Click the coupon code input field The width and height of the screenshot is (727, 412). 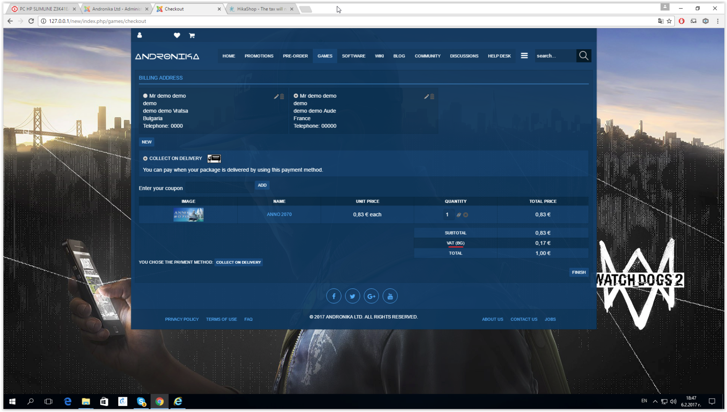(220, 188)
